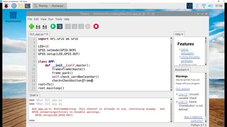Click on the class APP: line
Viewport: 227px width, 127px height.
point(47,61)
